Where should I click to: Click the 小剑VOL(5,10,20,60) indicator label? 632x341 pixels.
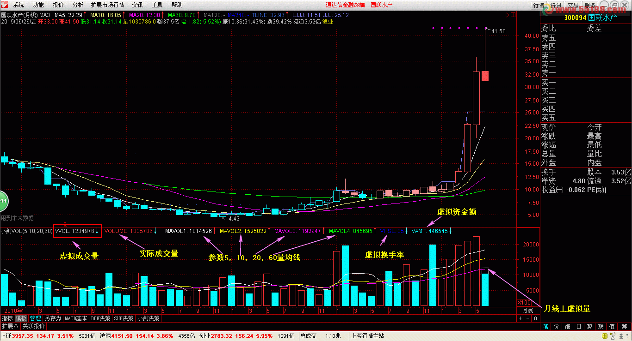26,231
